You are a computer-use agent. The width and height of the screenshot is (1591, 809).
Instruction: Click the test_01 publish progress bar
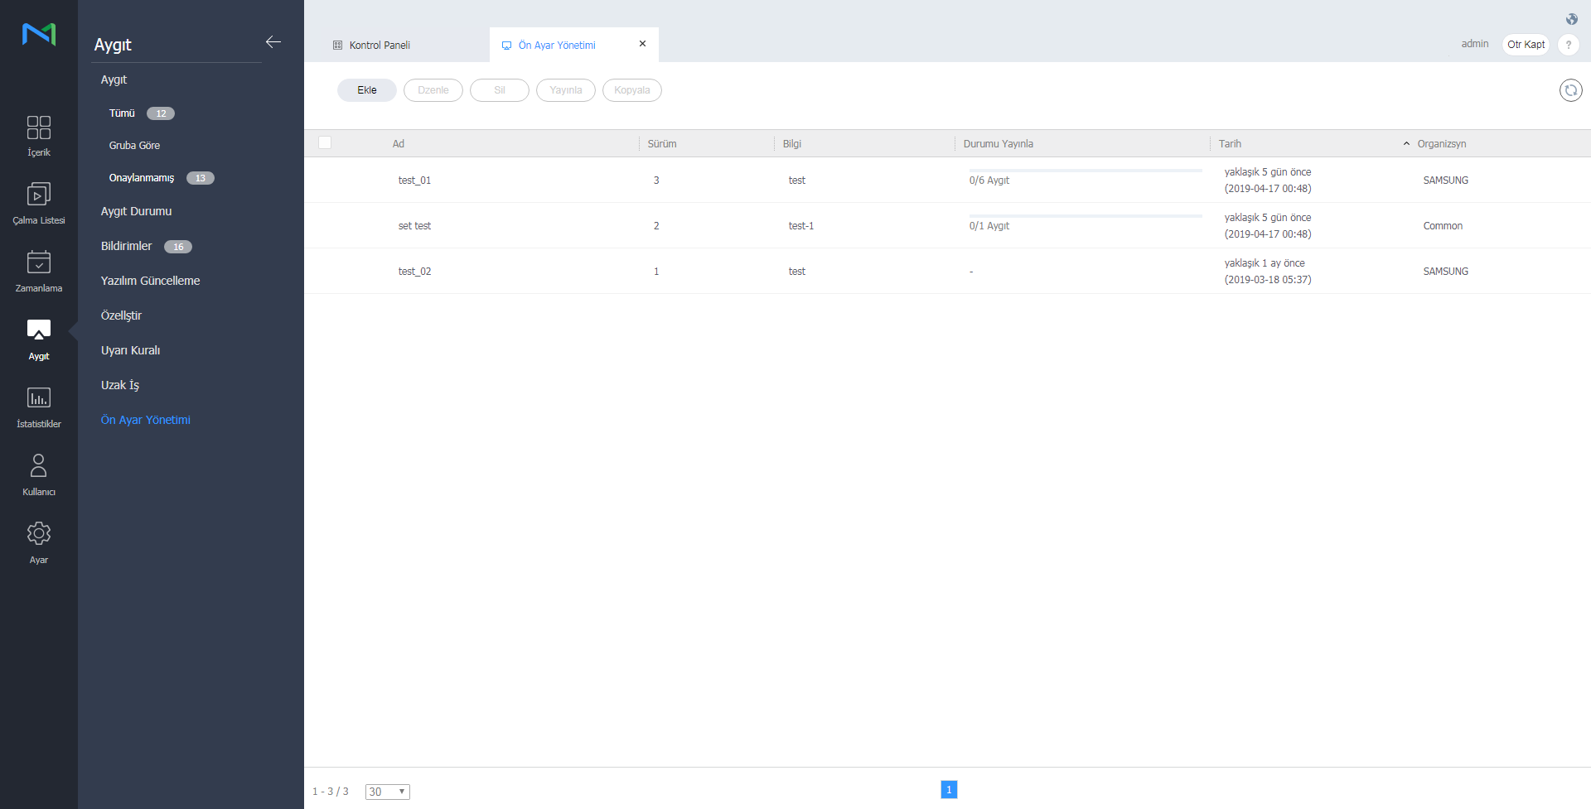tap(1085, 171)
